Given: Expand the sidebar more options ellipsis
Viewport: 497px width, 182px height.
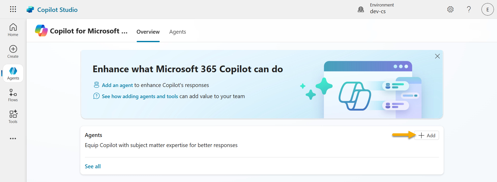Looking at the screenshot, I should (13, 139).
